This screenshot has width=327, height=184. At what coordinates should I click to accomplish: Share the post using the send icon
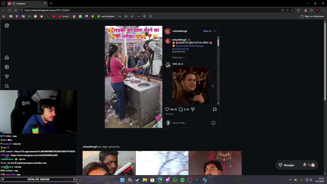[x=193, y=109]
